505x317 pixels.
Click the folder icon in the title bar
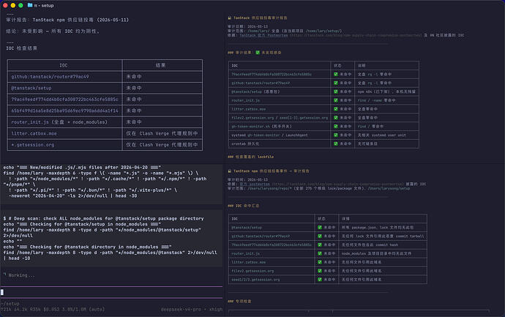tap(30, 5)
